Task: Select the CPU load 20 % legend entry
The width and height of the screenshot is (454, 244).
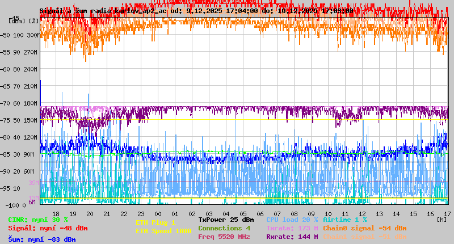Action: point(292,220)
